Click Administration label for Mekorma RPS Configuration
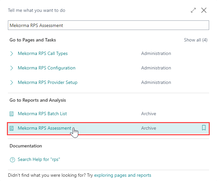217x181 pixels. point(156,68)
